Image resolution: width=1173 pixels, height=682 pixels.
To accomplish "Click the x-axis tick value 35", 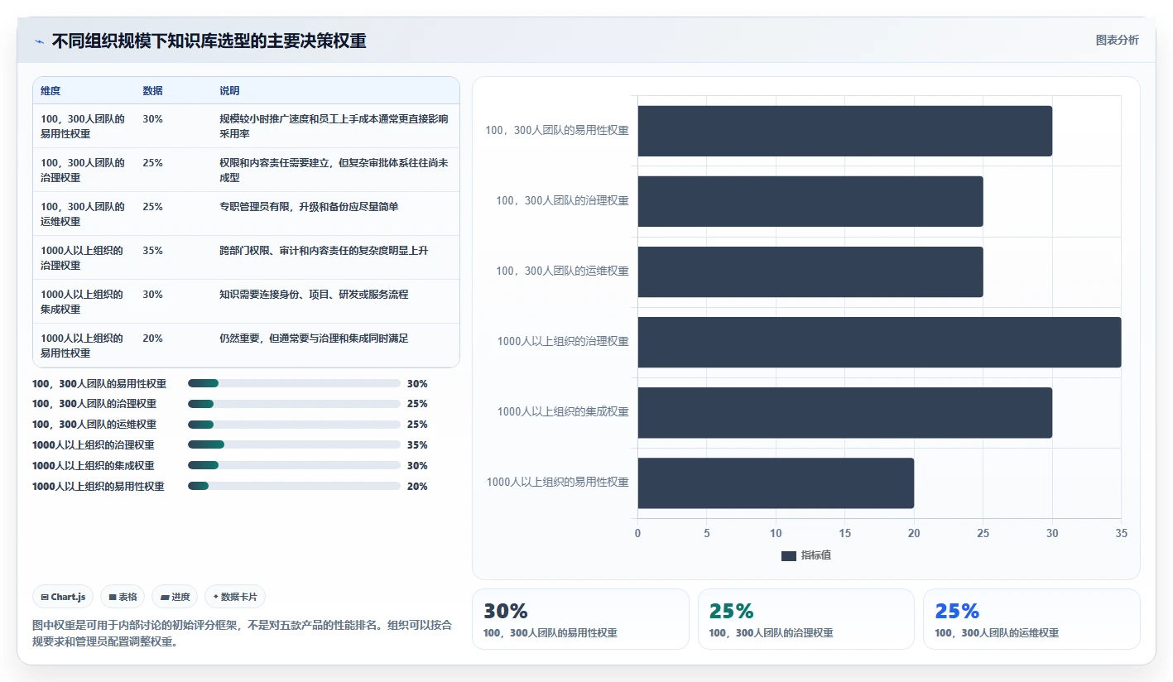I will (1121, 534).
